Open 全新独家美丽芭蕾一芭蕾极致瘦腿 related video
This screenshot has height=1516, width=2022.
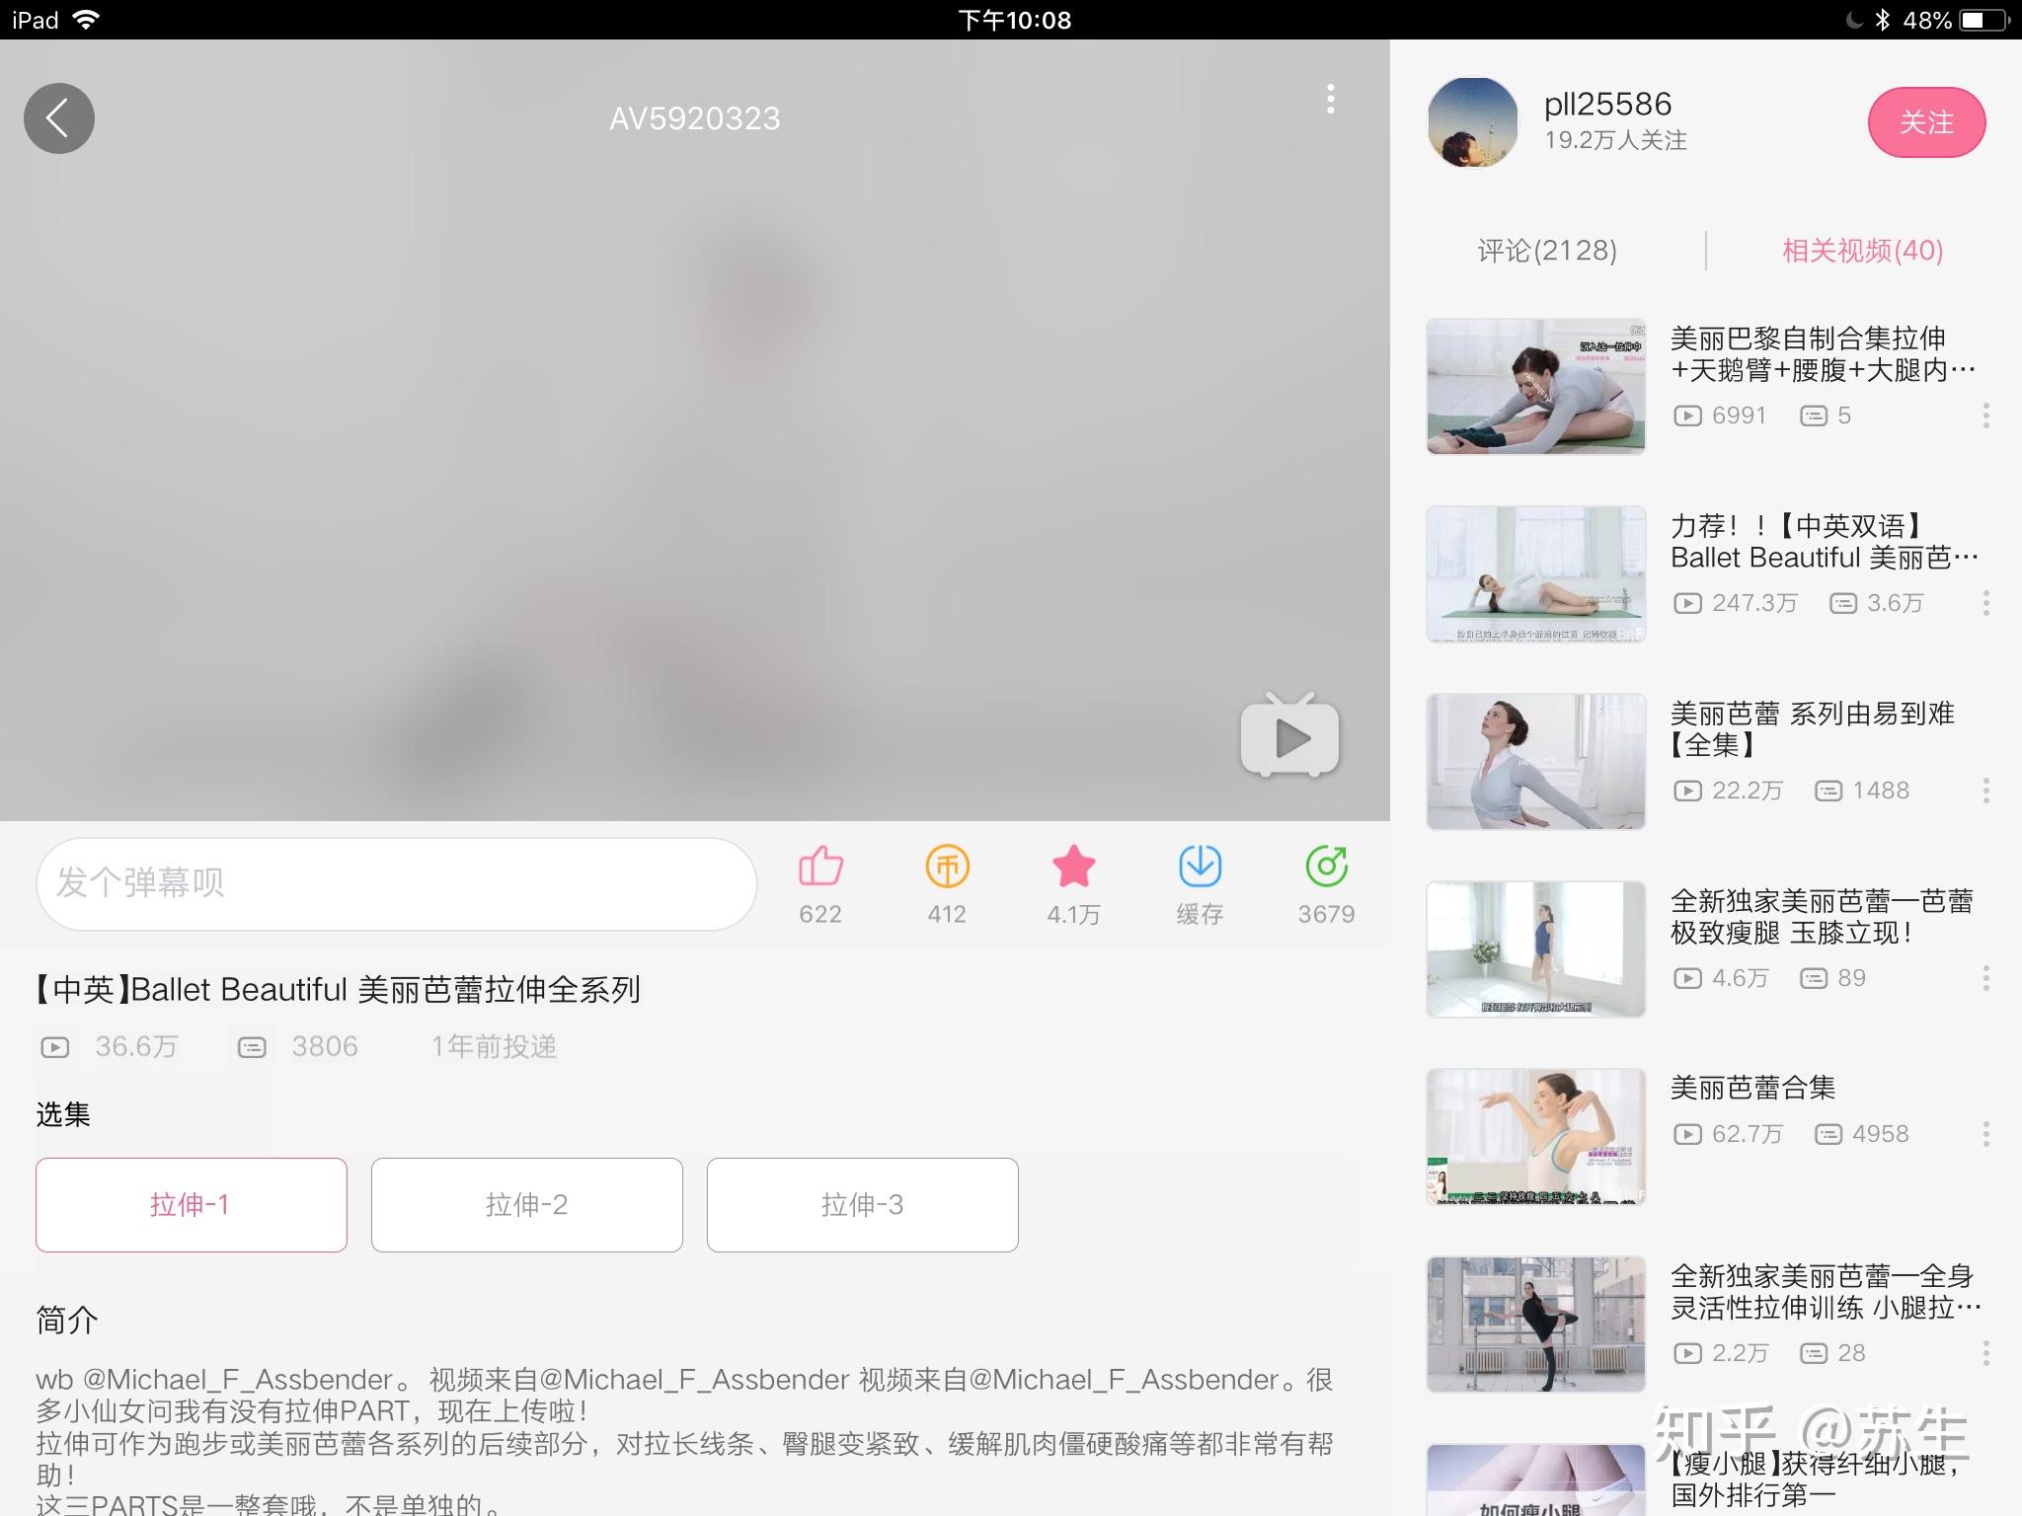(1822, 917)
